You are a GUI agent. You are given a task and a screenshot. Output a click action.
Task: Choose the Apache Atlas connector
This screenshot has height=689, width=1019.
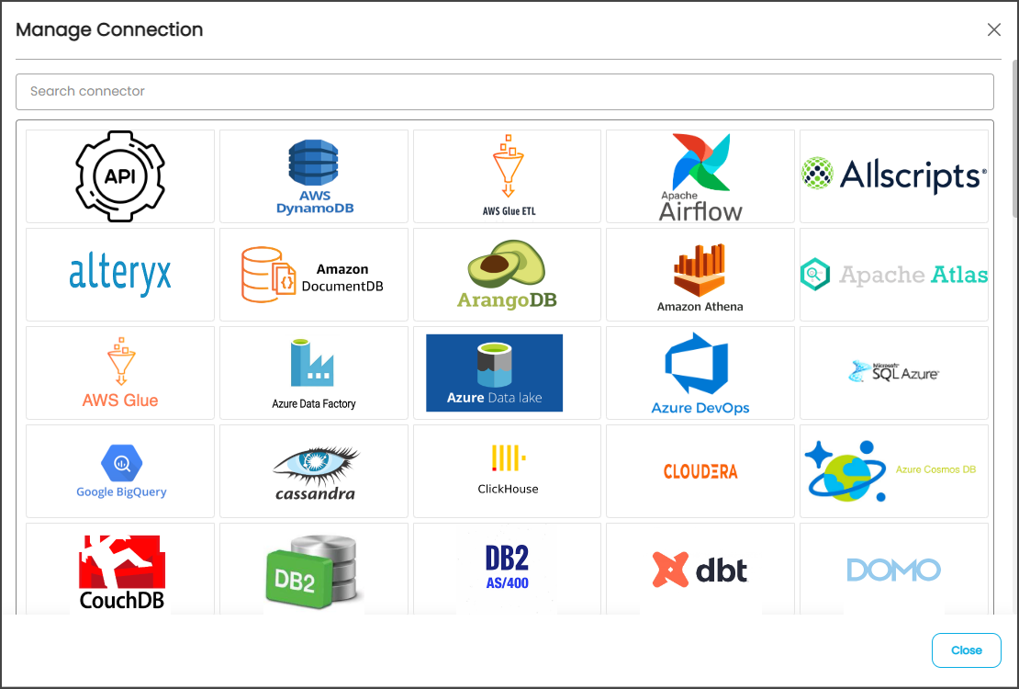click(894, 275)
